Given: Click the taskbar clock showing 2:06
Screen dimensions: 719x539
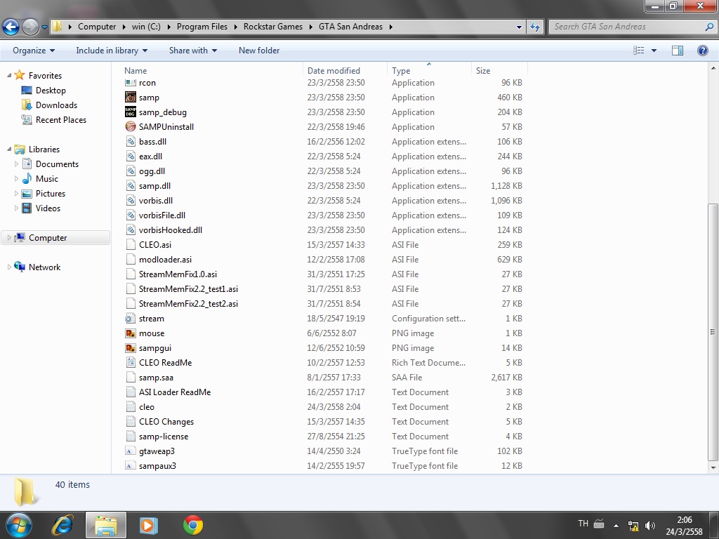Looking at the screenshot, I should [x=684, y=520].
